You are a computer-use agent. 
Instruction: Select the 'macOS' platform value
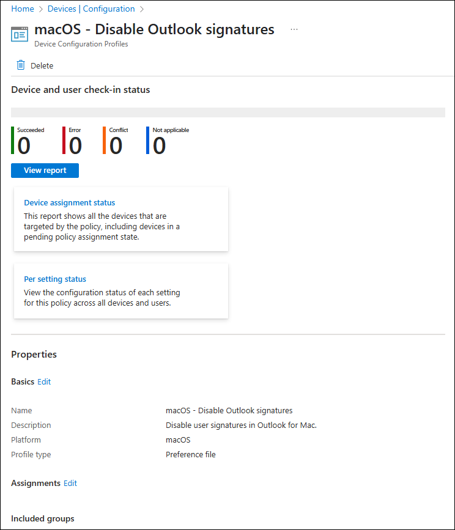pyautogui.click(x=178, y=440)
